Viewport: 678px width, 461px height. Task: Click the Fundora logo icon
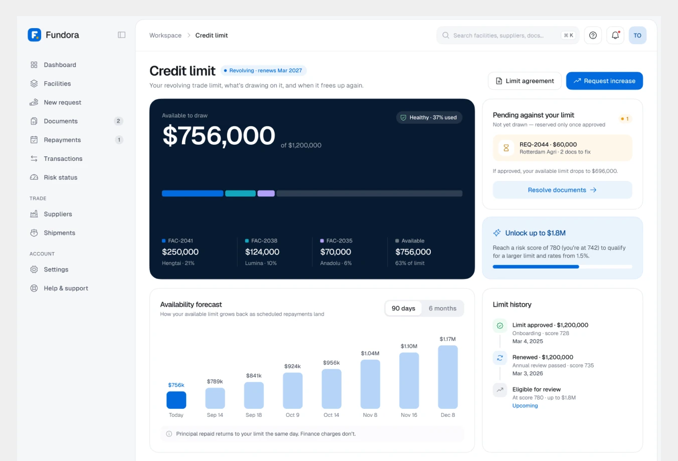[x=35, y=35]
